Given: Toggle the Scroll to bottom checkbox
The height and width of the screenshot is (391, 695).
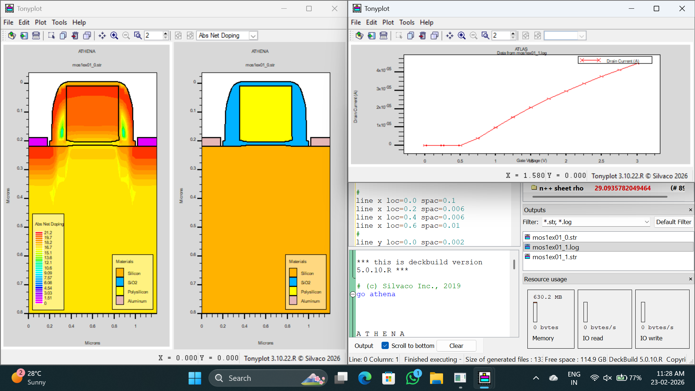Looking at the screenshot, I should tap(385, 346).
